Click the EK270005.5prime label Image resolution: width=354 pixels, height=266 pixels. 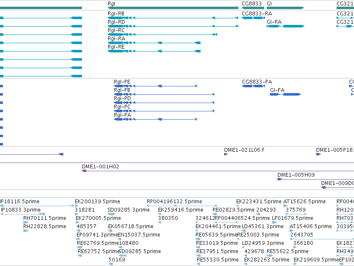point(99,218)
